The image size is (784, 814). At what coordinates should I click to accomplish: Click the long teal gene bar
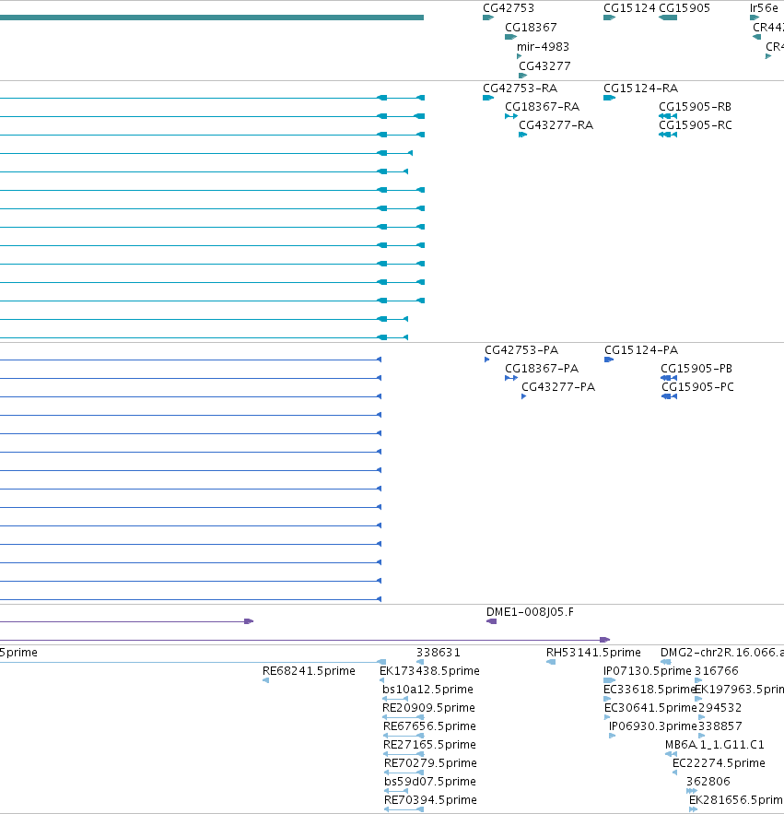(212, 18)
